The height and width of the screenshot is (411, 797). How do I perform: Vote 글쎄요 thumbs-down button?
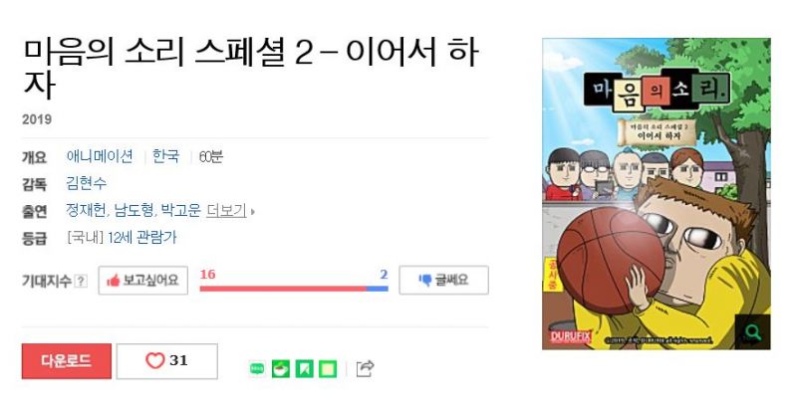[443, 280]
